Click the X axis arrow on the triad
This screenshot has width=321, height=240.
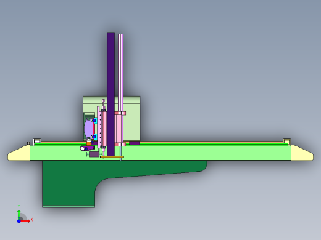pyautogui.click(x=25, y=221)
